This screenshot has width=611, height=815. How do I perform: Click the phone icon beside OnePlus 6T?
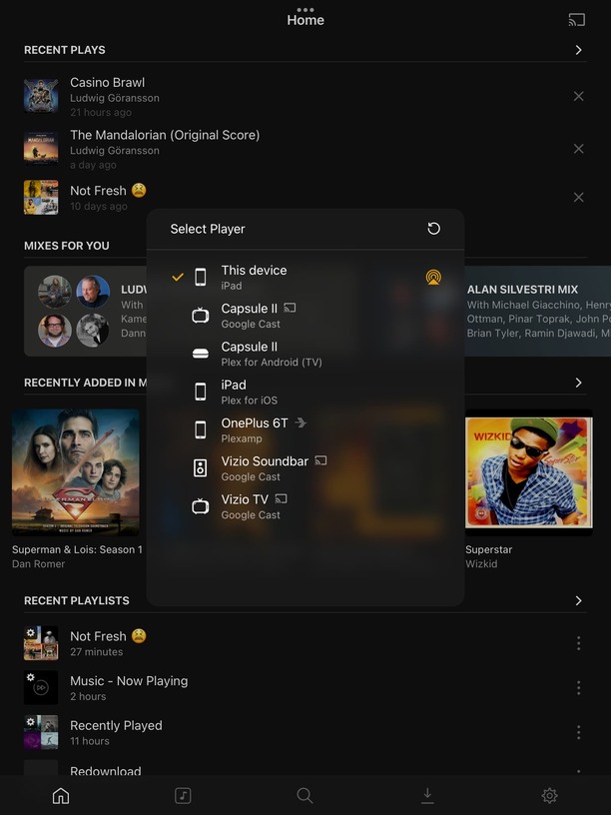200,429
